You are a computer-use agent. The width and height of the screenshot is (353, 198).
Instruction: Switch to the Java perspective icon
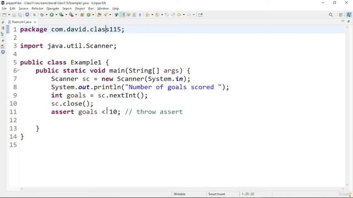(349, 15)
